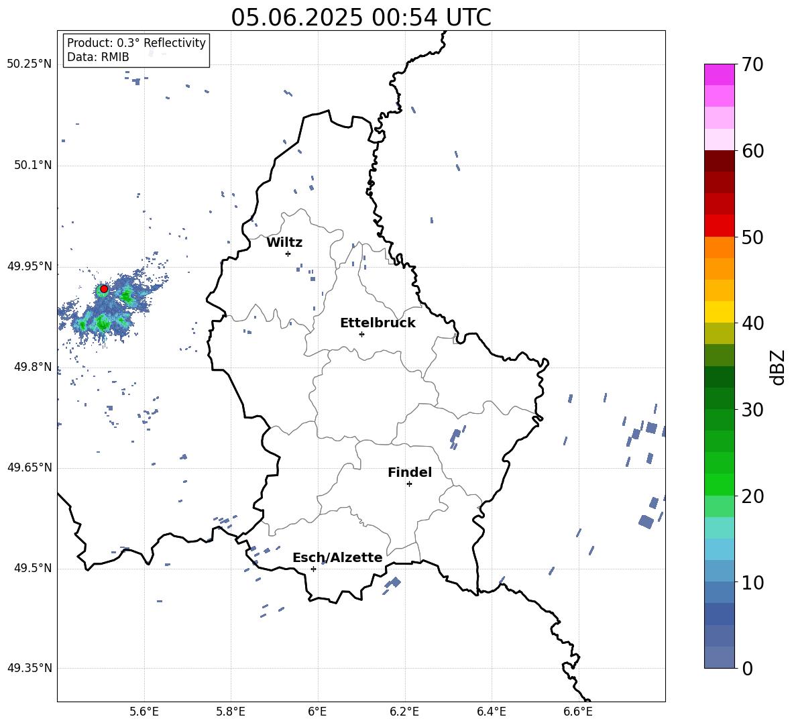Image resolution: width=794 pixels, height=725 pixels.
Task: Click the 5.8°E longitude label
Action: (x=231, y=712)
